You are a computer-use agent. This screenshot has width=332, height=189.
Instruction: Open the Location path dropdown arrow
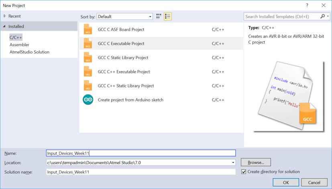(233, 163)
